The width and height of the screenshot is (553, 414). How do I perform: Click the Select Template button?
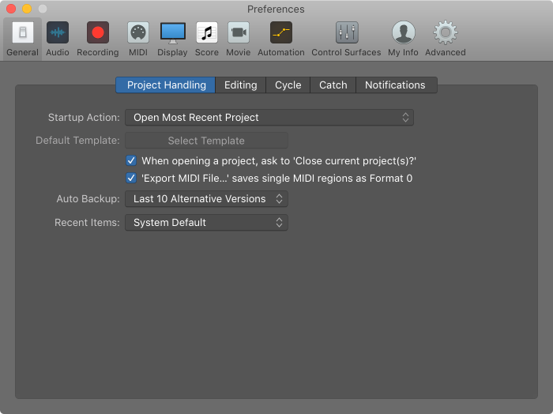pos(206,141)
